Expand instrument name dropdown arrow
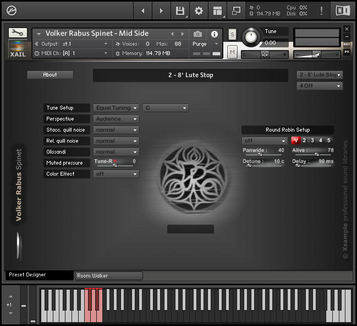The width and height of the screenshot is (357, 326). coord(39,34)
